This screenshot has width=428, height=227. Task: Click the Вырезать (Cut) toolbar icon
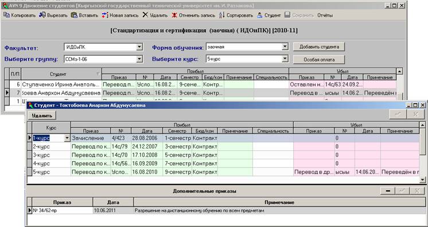pos(42,15)
